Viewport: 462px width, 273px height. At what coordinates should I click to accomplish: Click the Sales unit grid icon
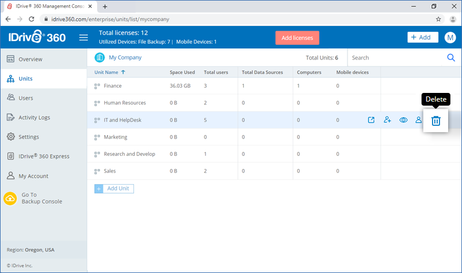[97, 171]
